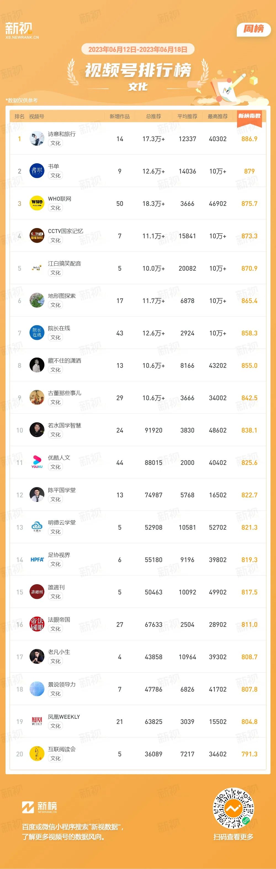The width and height of the screenshot is (276, 869).
Task: Open the 若水国学智慧 account name
Action: [x=65, y=425]
